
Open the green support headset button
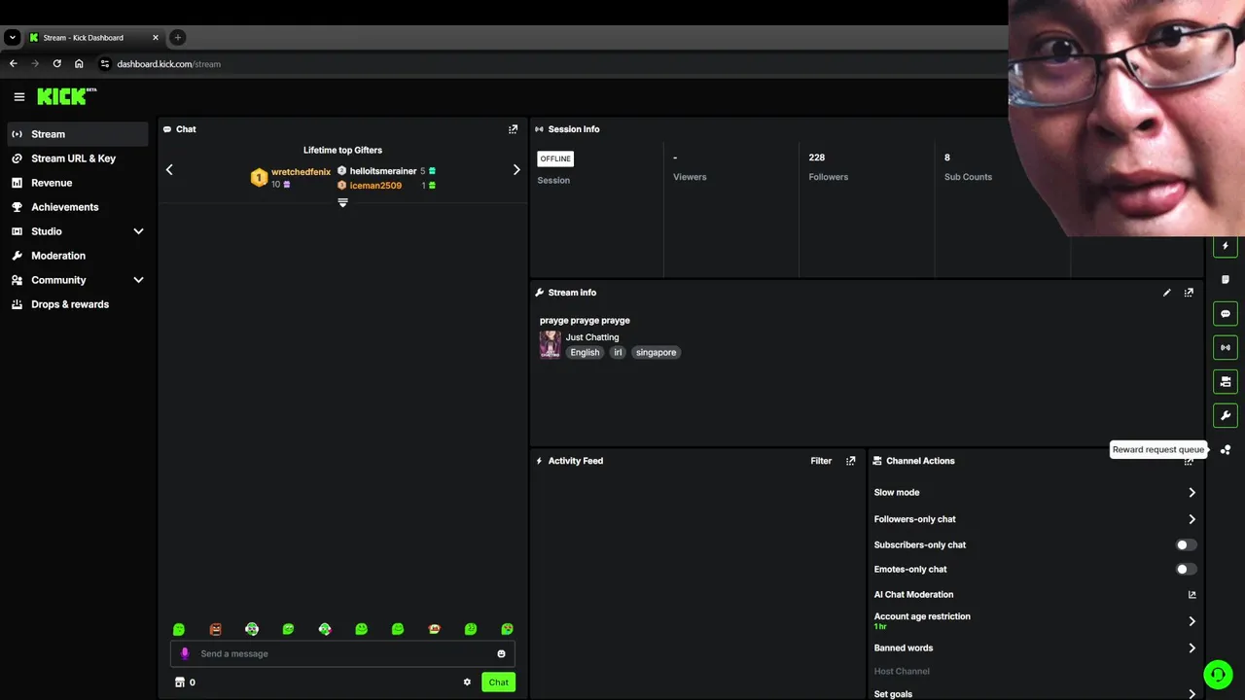tap(1218, 674)
